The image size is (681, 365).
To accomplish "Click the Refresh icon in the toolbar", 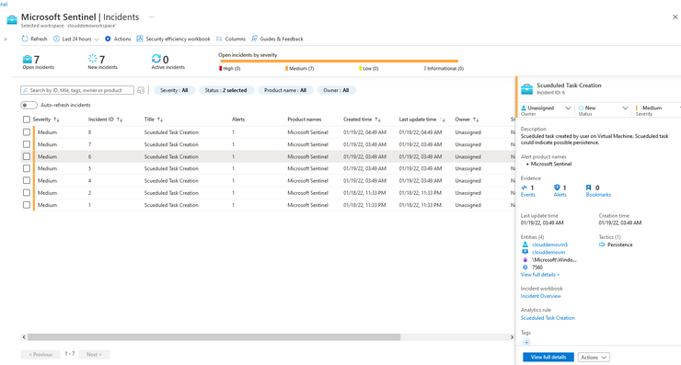I will coord(25,39).
